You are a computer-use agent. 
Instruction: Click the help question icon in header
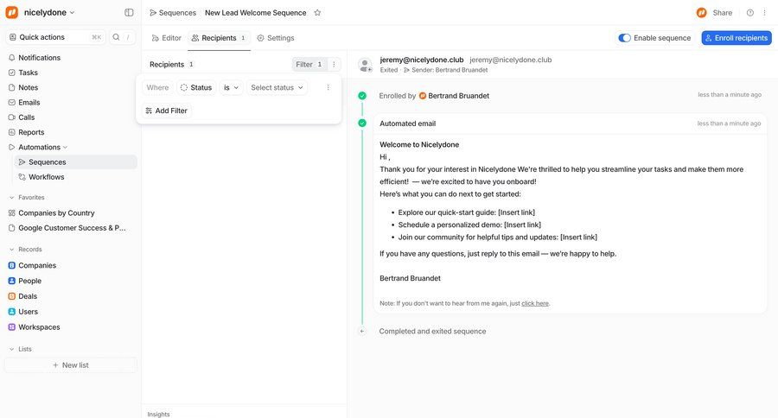point(750,13)
